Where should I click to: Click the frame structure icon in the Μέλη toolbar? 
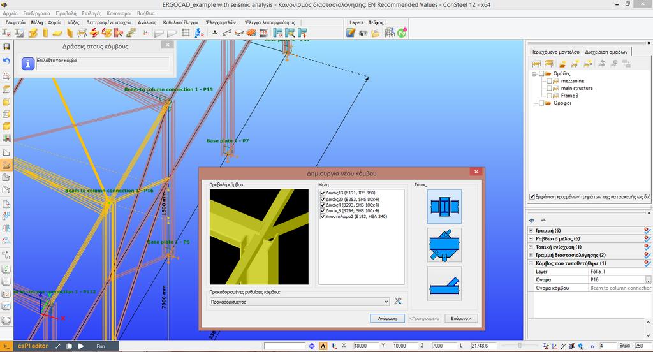tap(82, 33)
